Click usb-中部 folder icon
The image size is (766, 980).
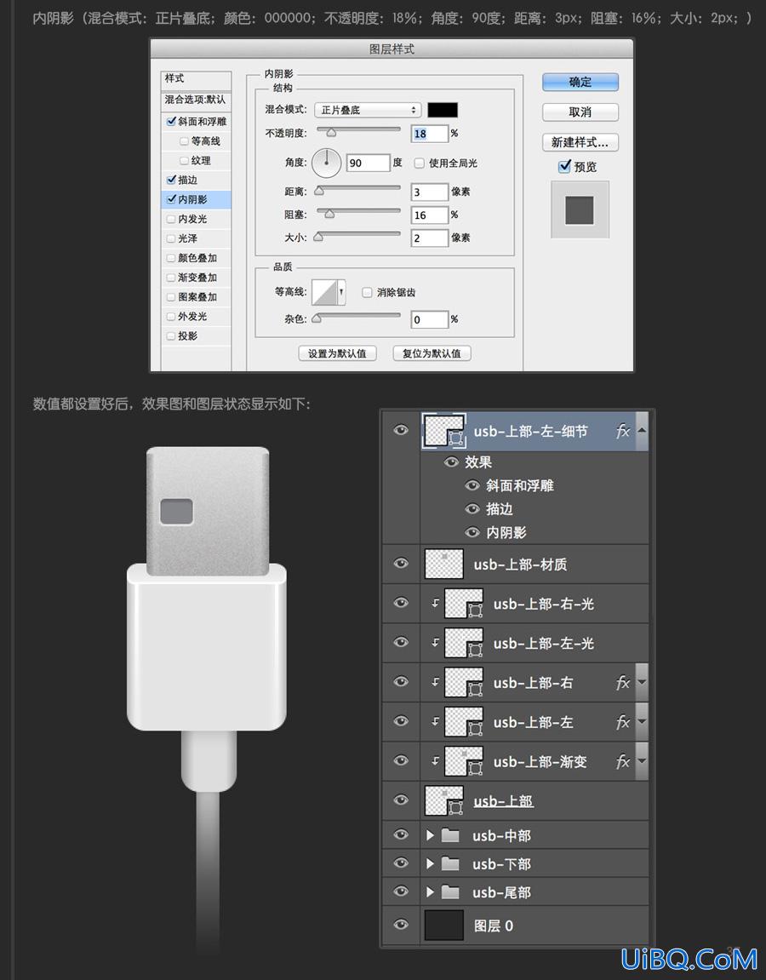tap(450, 835)
